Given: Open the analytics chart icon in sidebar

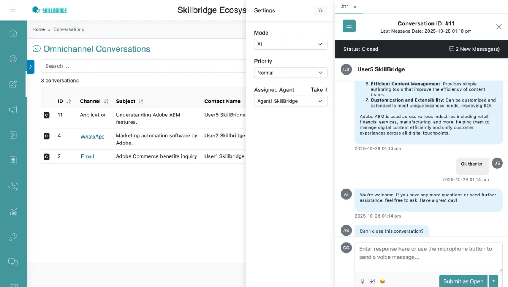Looking at the screenshot, I should point(13,211).
